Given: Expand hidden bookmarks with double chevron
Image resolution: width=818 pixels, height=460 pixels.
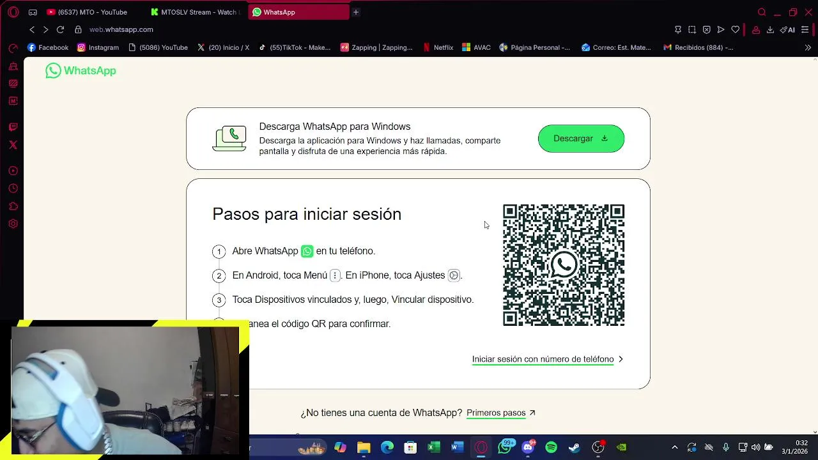Looking at the screenshot, I should coord(808,47).
